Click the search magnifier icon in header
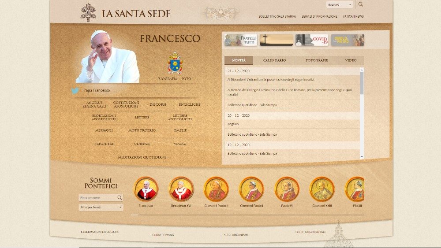Screen dimensions: 441x248 [x=360, y=4]
